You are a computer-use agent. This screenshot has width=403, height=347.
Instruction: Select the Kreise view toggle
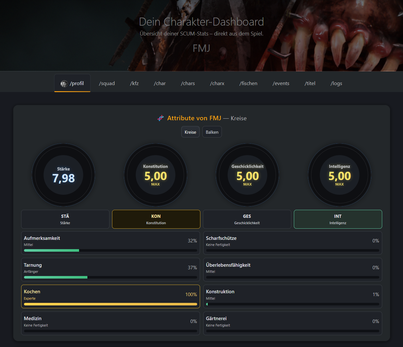tap(190, 132)
